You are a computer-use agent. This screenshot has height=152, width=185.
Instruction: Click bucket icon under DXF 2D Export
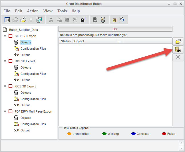[x=16, y=67]
